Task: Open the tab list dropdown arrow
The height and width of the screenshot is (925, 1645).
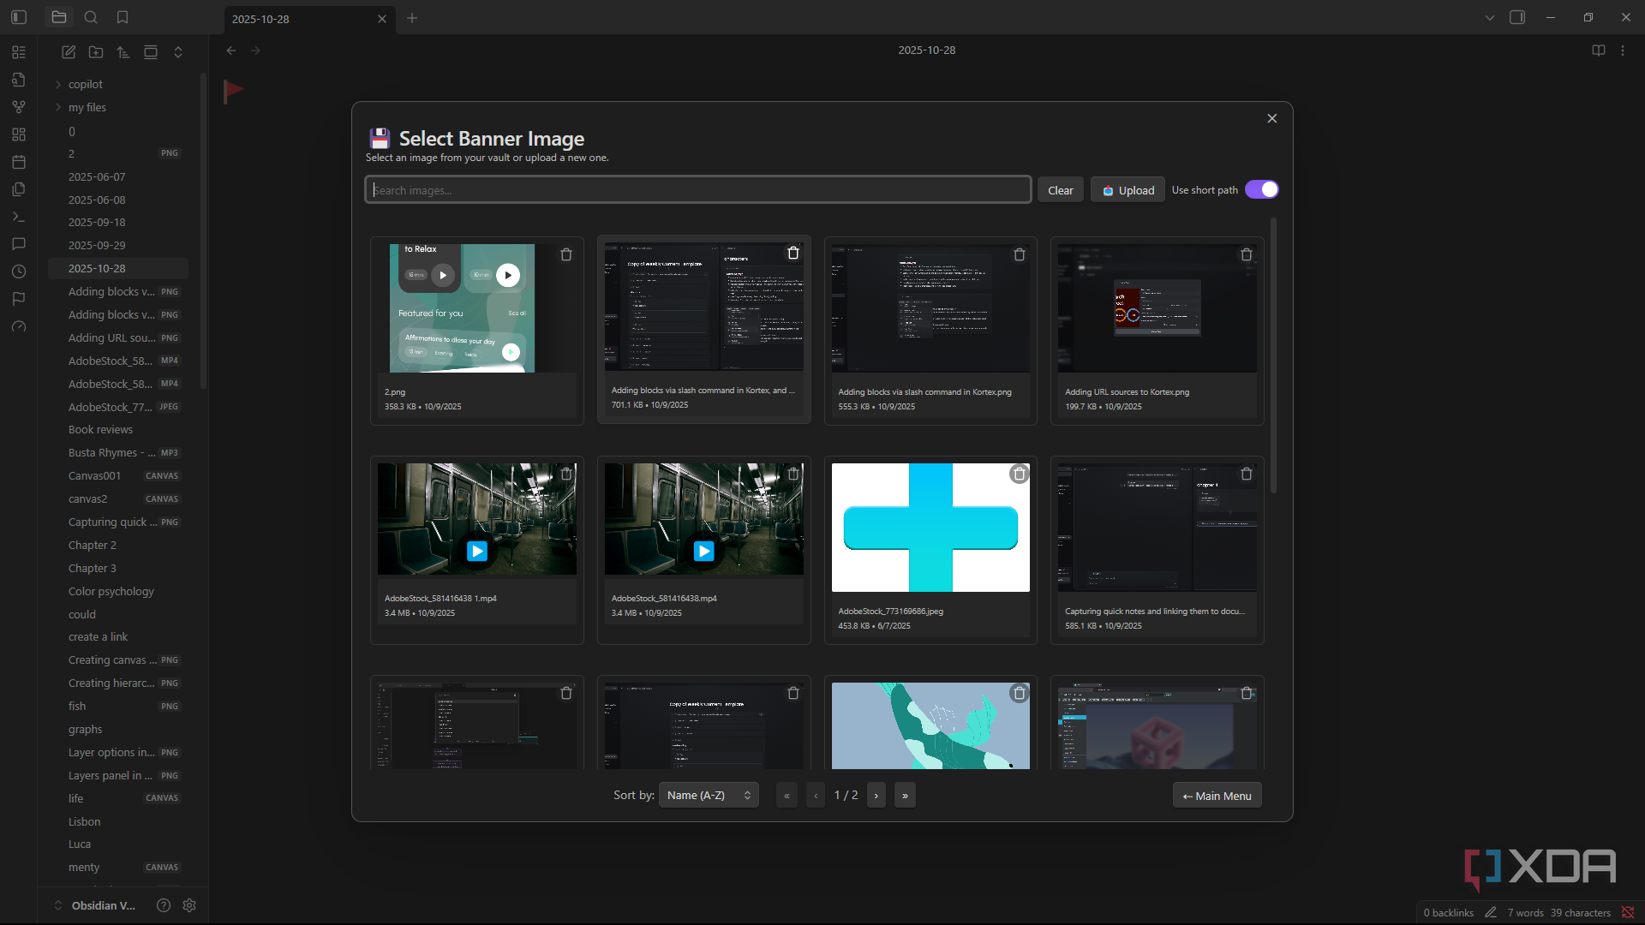Action: (x=1490, y=17)
